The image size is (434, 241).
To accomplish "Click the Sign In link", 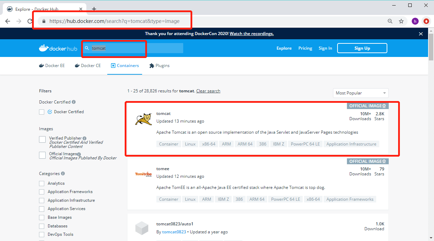I will 325,48.
